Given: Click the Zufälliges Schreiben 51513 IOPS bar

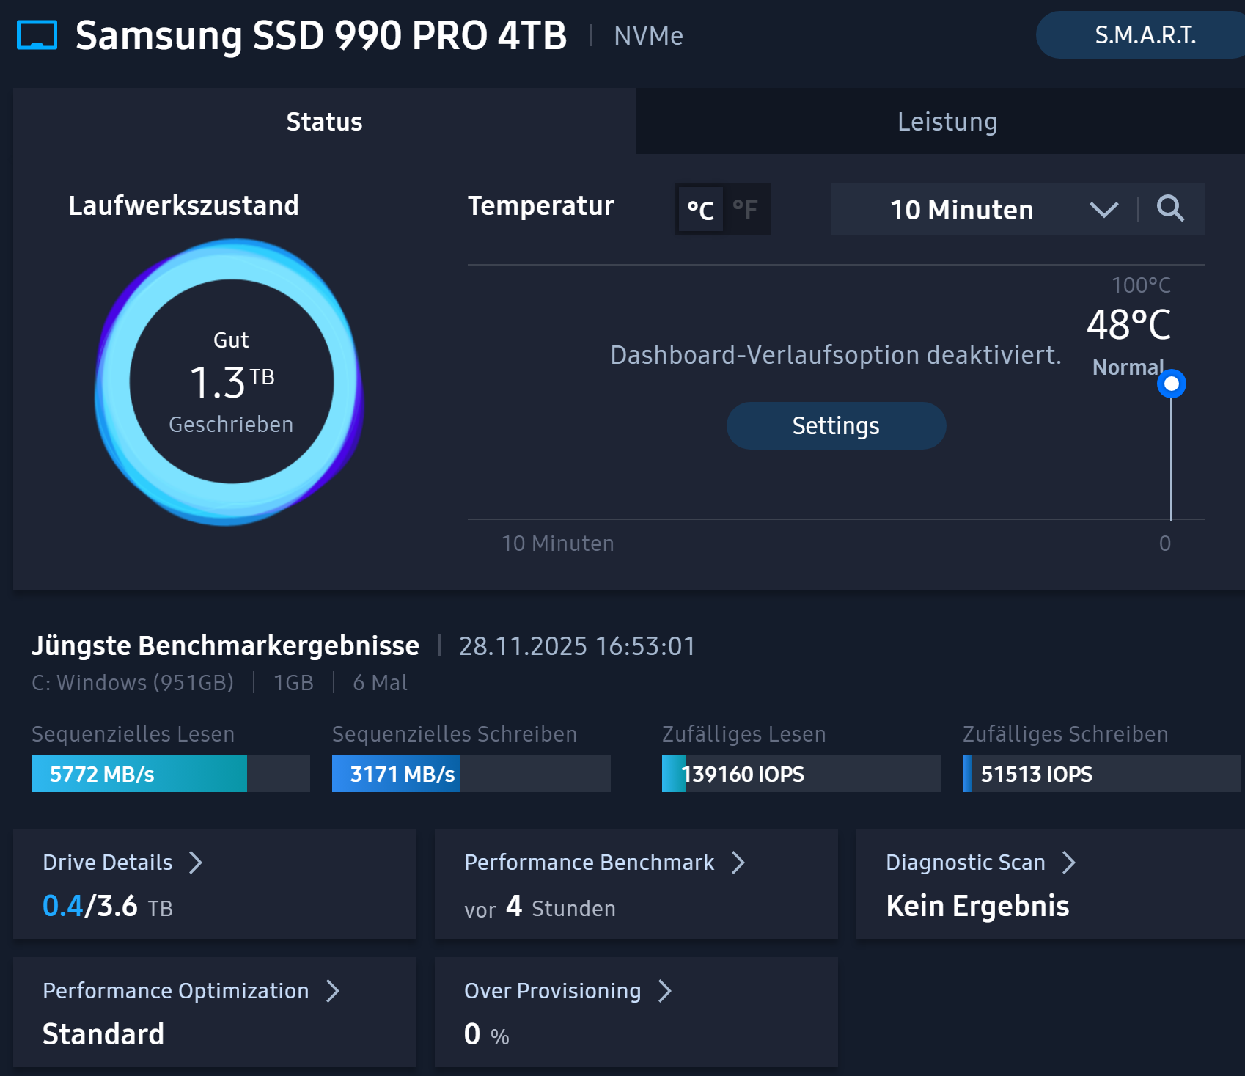Looking at the screenshot, I should pyautogui.click(x=1101, y=774).
